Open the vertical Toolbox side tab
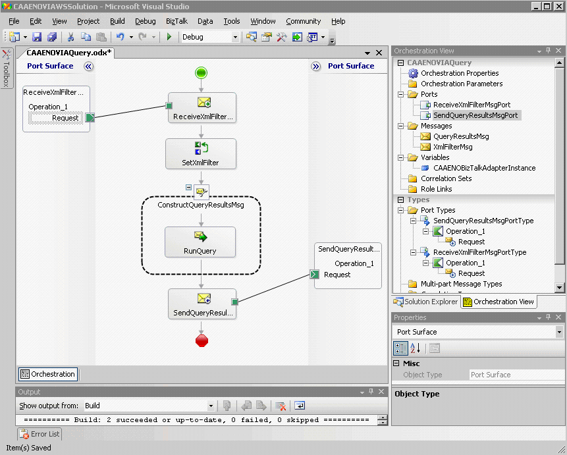 [x=7, y=68]
